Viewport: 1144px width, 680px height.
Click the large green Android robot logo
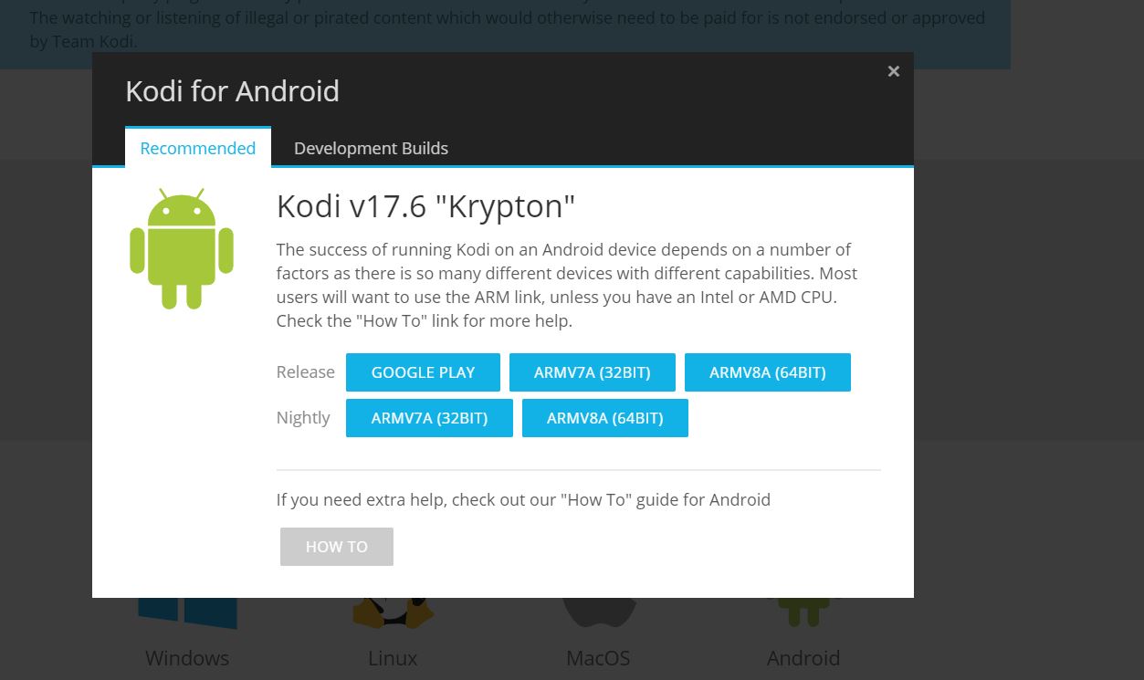[182, 249]
